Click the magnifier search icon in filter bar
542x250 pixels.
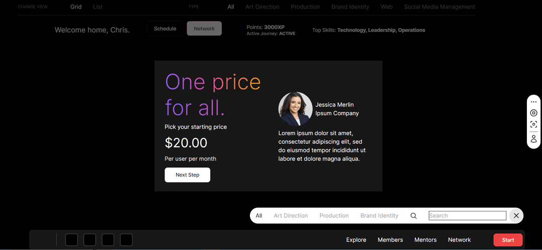414,216
